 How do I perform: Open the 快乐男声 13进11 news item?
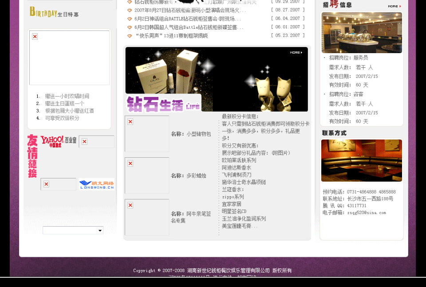[x=172, y=35]
